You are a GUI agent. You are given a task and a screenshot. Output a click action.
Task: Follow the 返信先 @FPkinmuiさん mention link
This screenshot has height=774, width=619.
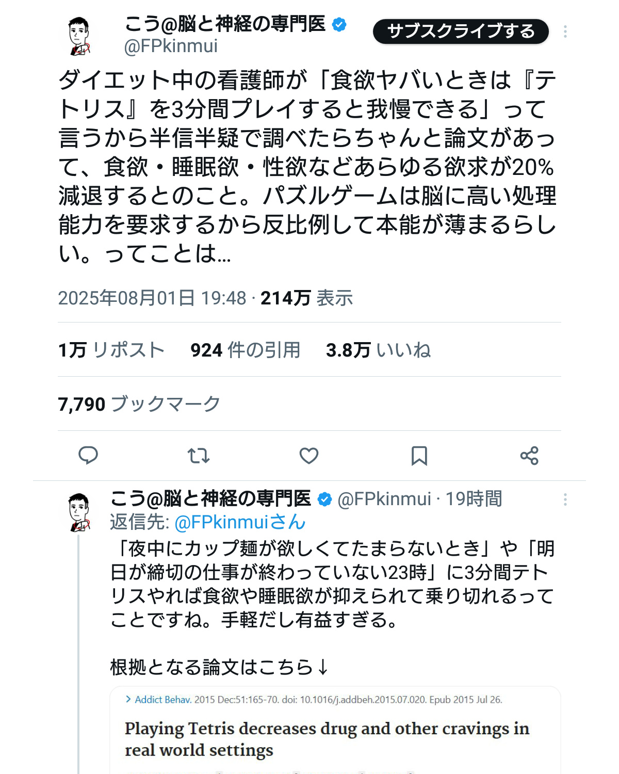point(240,522)
